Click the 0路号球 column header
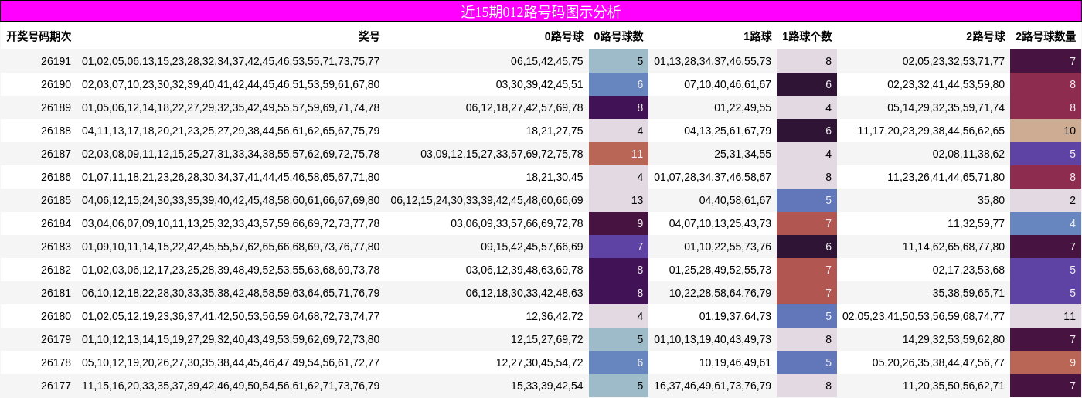The image size is (1082, 398). [x=564, y=36]
